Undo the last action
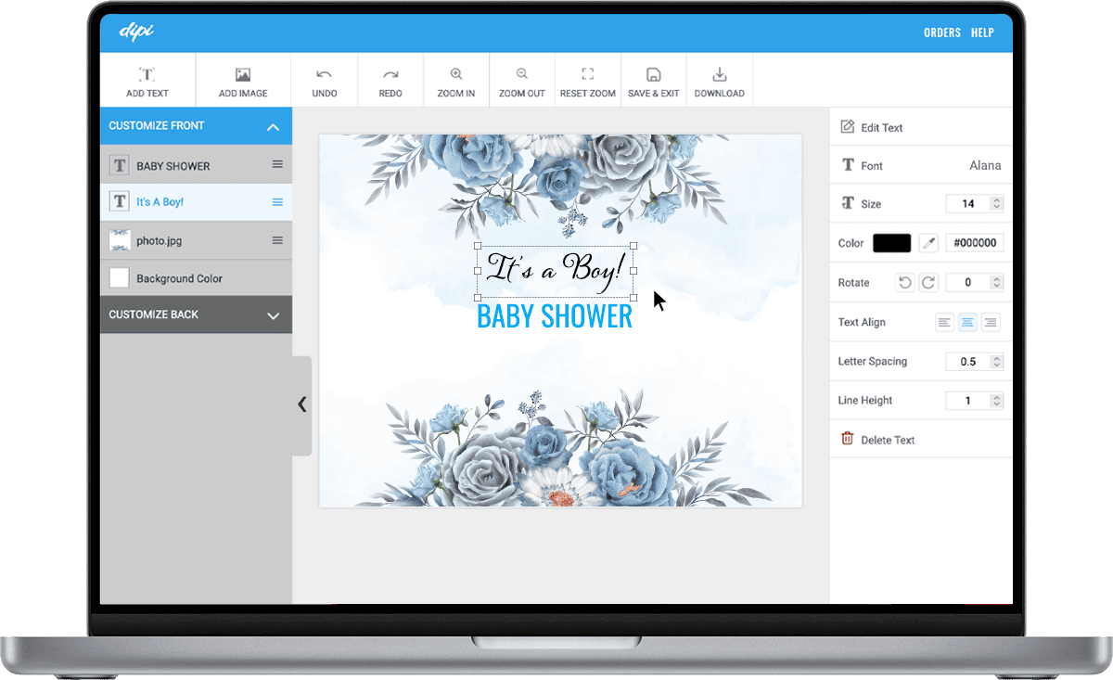This screenshot has height=680, width=1113. click(324, 75)
